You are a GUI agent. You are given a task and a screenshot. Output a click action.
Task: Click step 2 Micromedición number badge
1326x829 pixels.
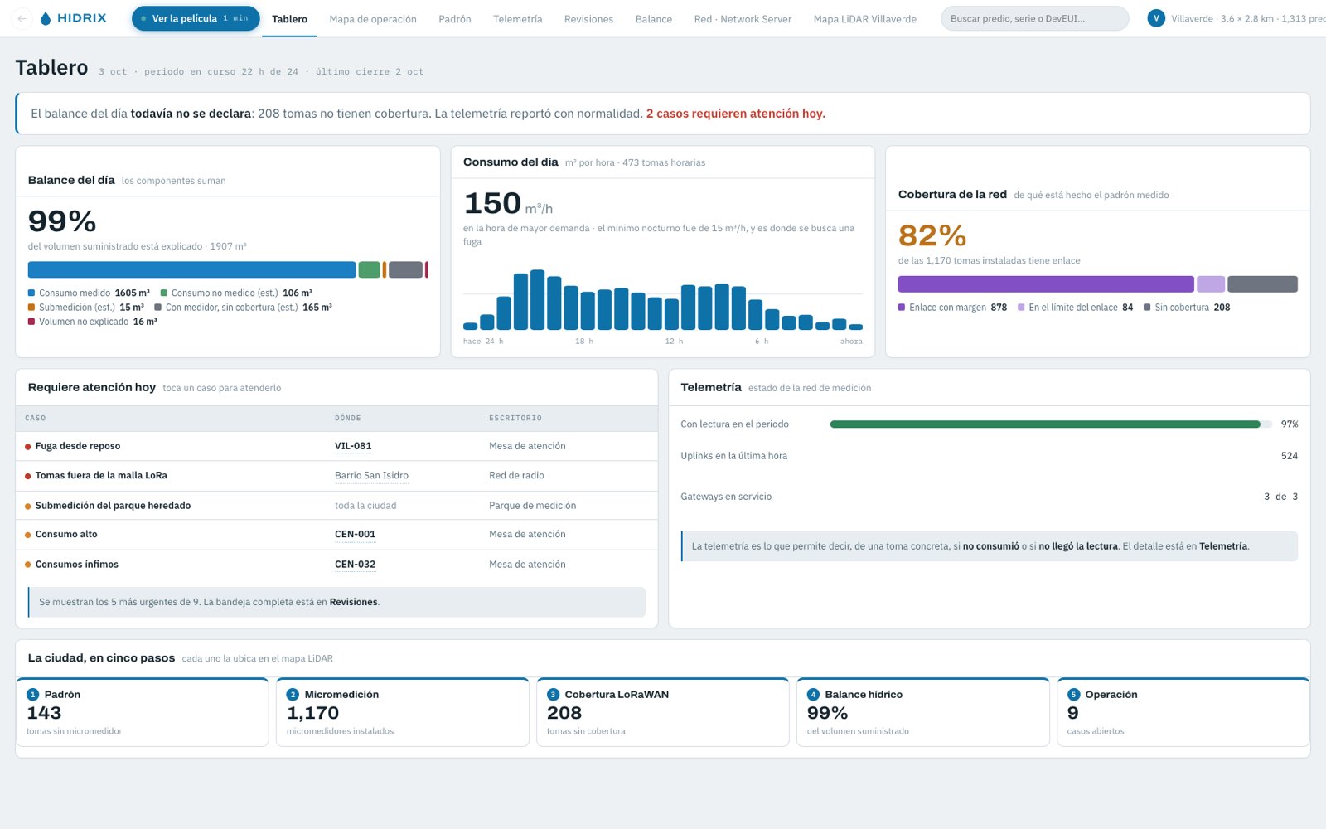coord(293,695)
